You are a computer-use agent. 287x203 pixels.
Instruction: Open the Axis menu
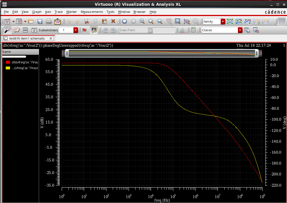pos(48,12)
